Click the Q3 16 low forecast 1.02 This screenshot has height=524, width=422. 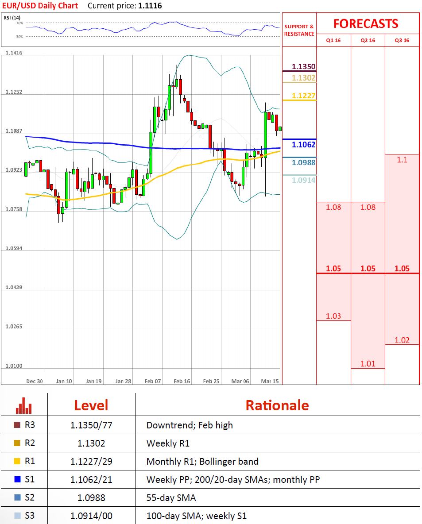point(402,340)
